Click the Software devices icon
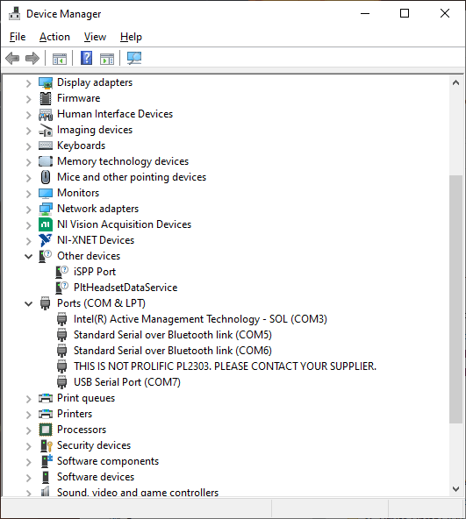This screenshot has height=519, width=466. pos(46,477)
